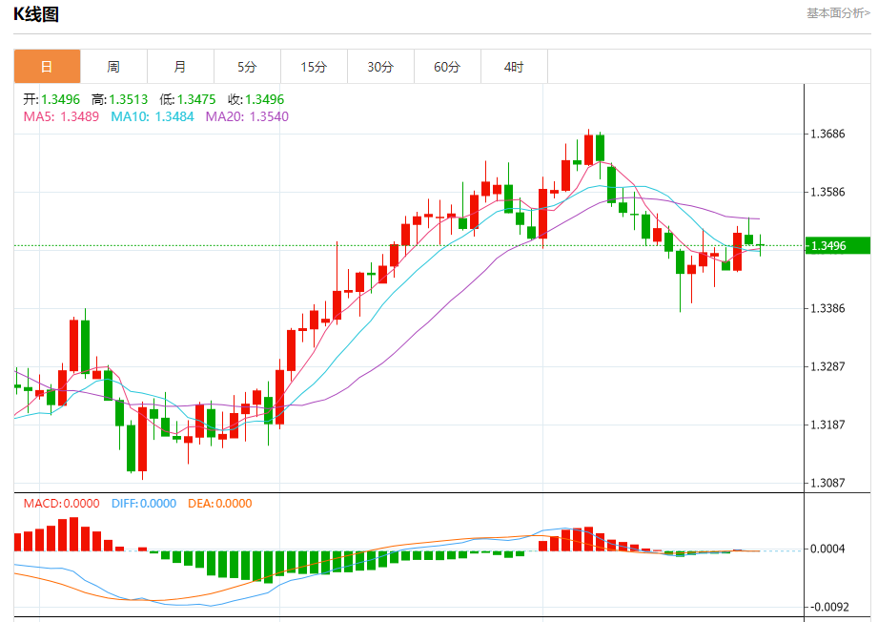878x622 pixels.
Task: Click the 1.3187 axis label
Action: (827, 425)
